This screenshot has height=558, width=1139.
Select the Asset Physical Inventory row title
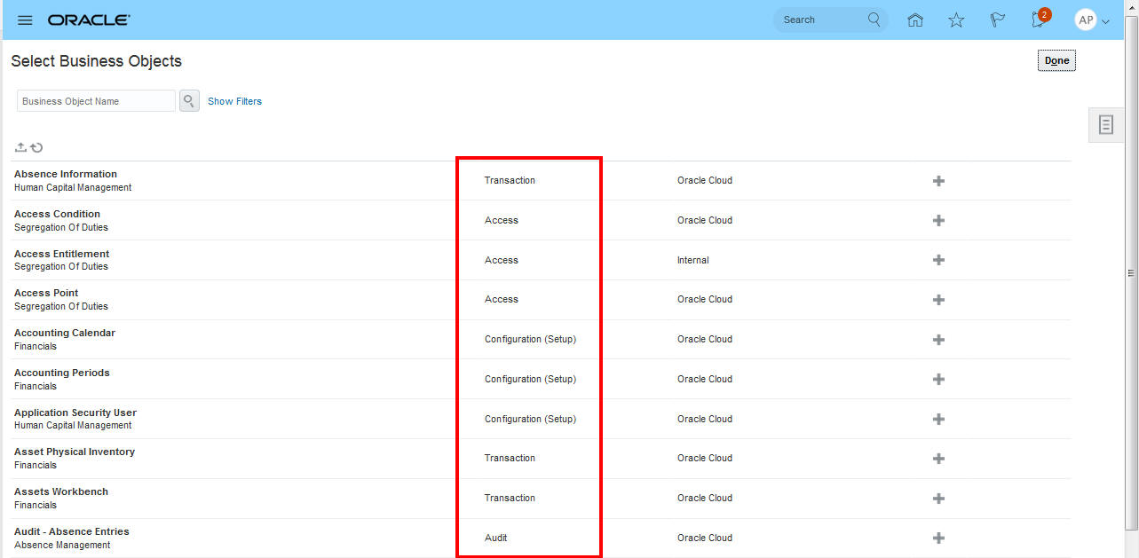[75, 452]
